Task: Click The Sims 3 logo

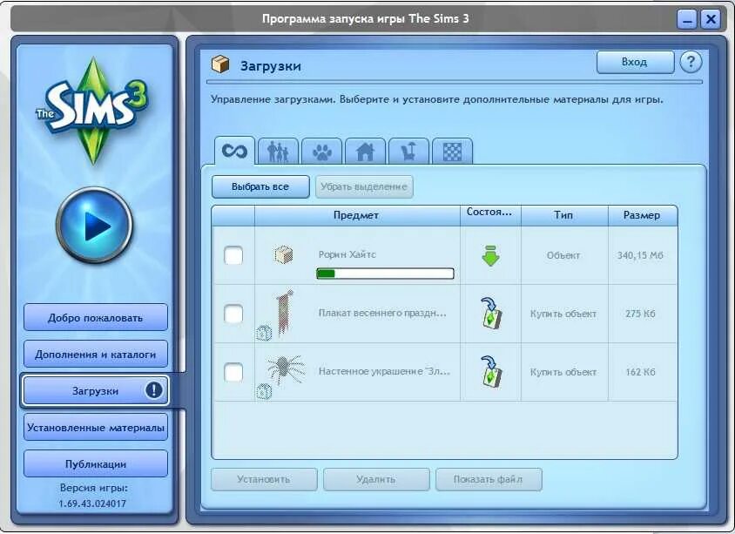Action: point(93,111)
